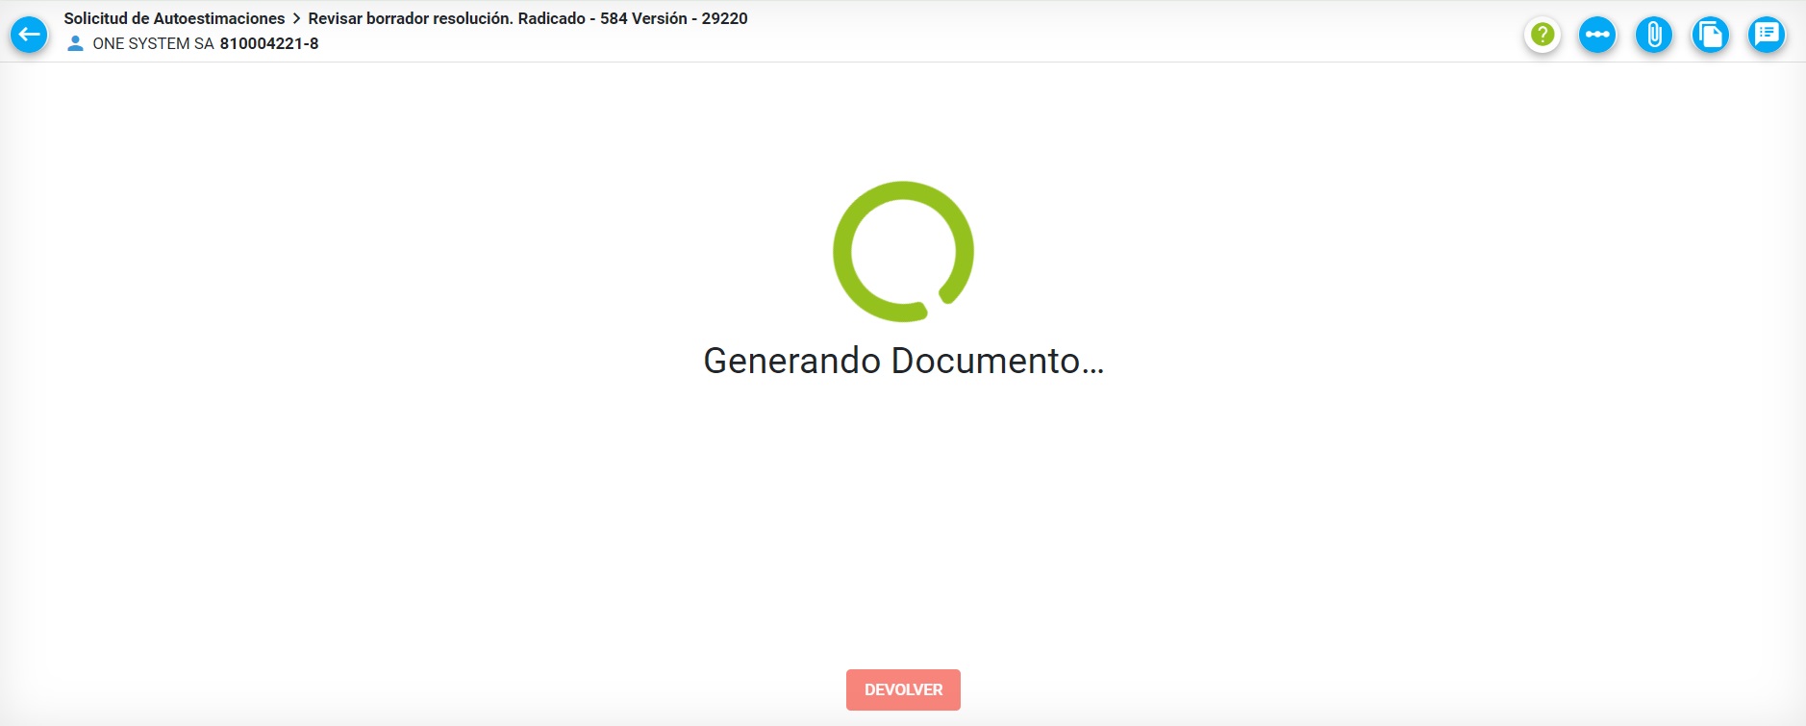Click Revisar borrador resolución breadcrumb title

(x=528, y=18)
